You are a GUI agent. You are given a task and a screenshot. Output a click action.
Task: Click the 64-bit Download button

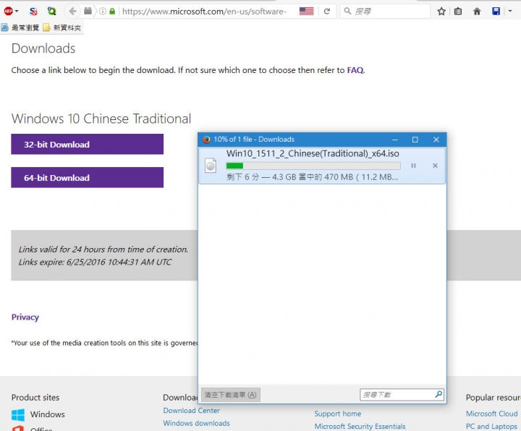87,177
